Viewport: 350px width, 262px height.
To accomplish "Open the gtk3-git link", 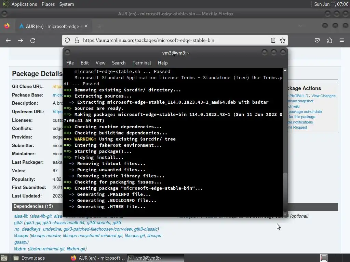I will tap(33, 222).
